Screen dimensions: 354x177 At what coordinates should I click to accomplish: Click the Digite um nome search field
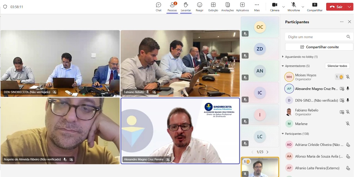click(x=315, y=37)
